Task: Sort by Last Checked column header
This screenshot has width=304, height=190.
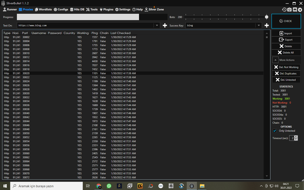Action: 120,33
